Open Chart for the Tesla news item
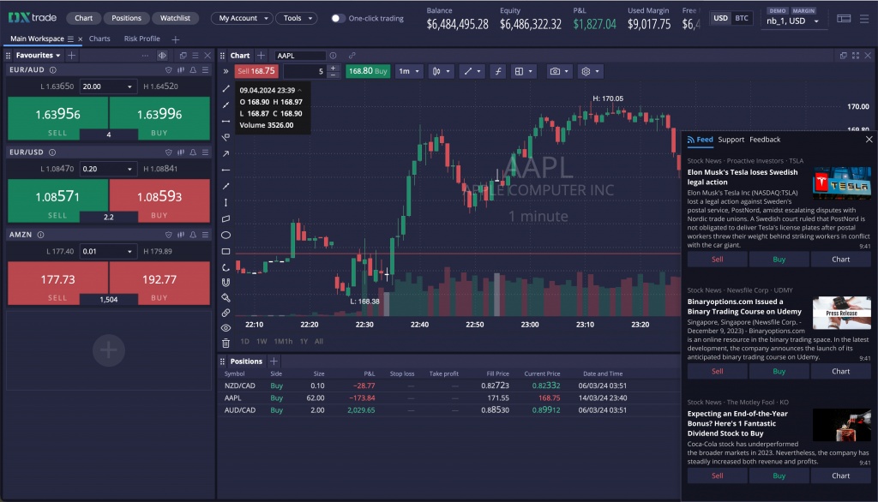 coord(840,259)
